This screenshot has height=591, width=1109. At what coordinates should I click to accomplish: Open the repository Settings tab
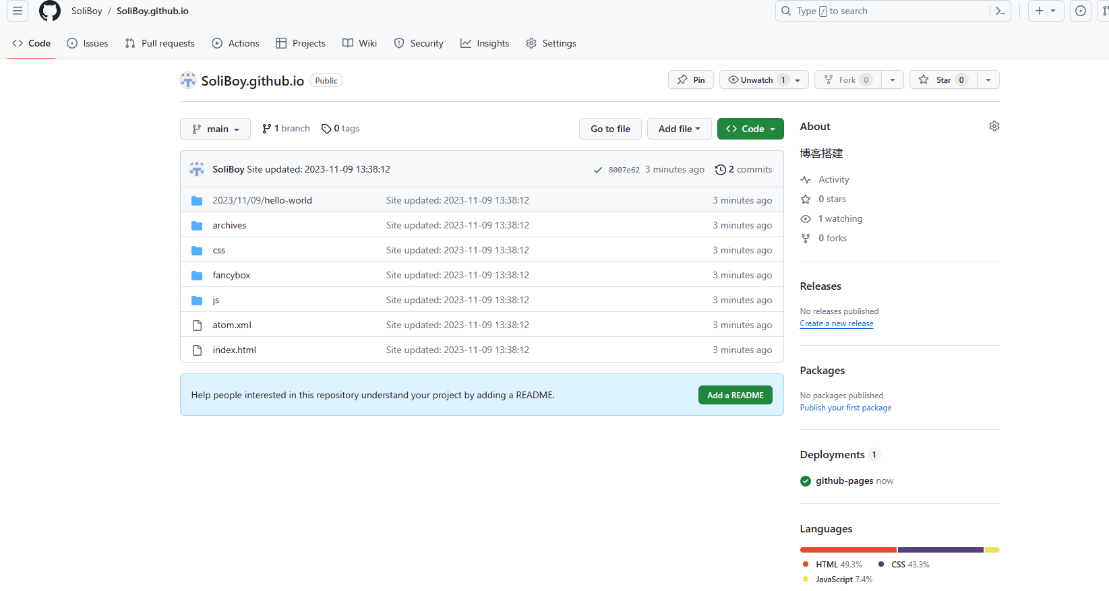click(551, 43)
